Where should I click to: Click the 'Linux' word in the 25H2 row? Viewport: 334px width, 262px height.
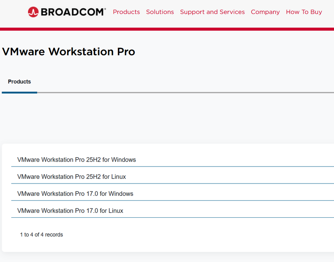pos(118,177)
